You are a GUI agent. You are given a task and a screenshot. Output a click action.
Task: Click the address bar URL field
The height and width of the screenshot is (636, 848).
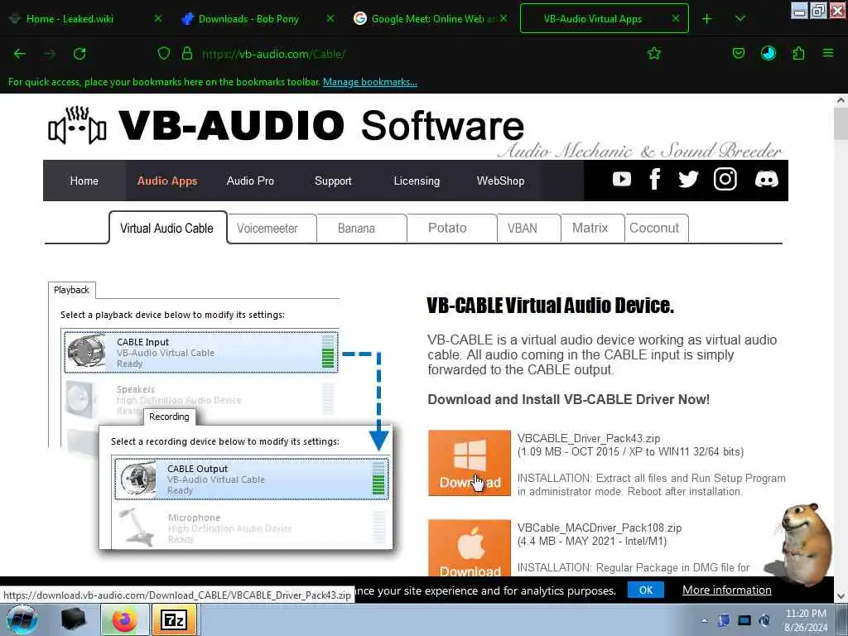tap(411, 54)
